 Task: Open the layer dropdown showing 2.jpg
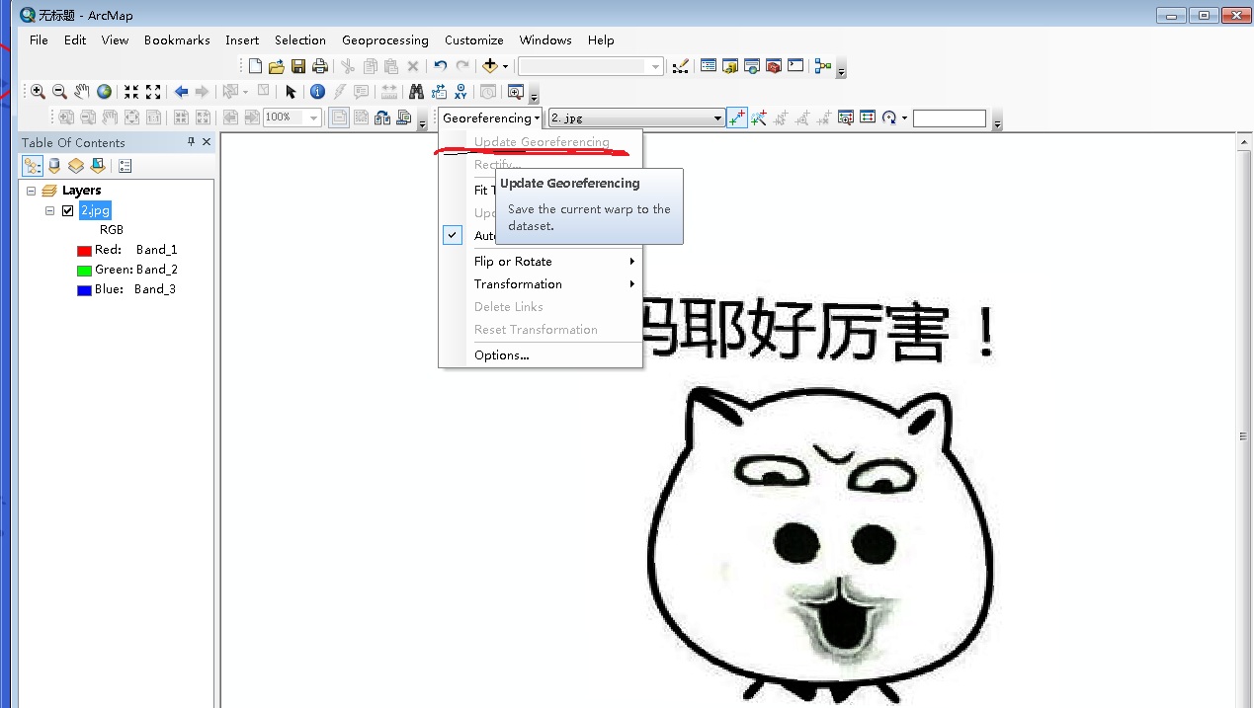click(719, 118)
